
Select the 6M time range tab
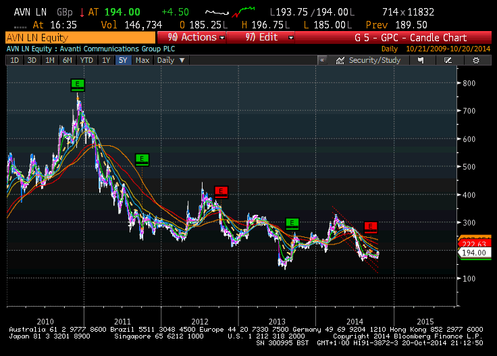[x=68, y=60]
